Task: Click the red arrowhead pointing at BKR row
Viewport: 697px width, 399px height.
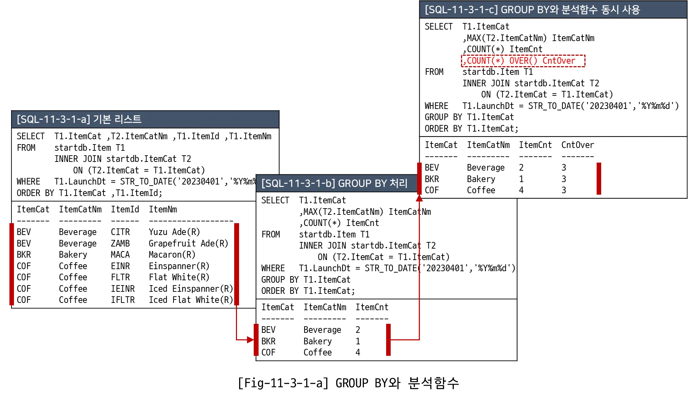Action: [x=250, y=339]
